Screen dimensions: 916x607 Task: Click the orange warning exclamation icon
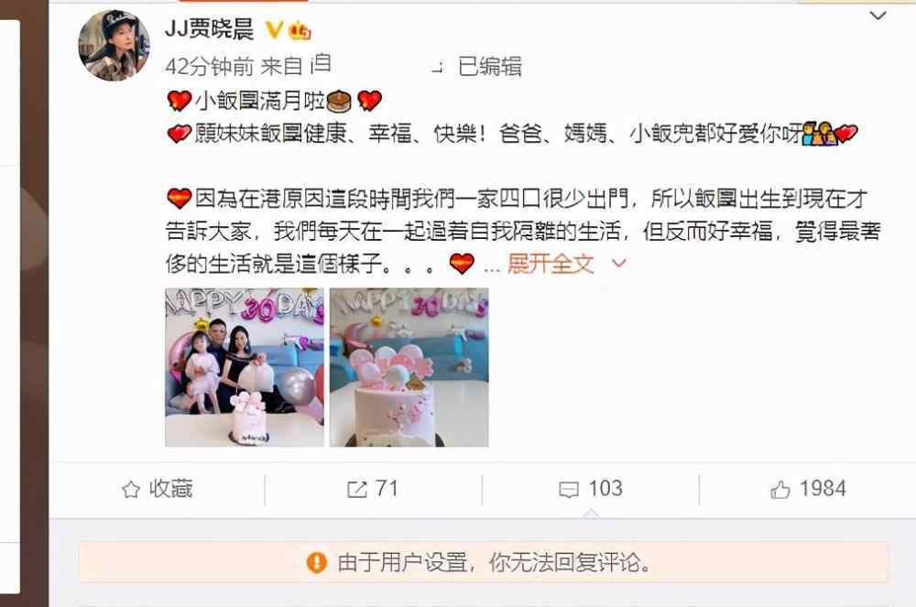[317, 563]
